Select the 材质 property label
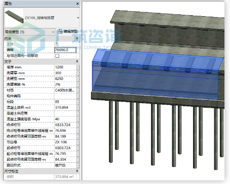Viewport: 230px width, 184px height. tap(10, 90)
